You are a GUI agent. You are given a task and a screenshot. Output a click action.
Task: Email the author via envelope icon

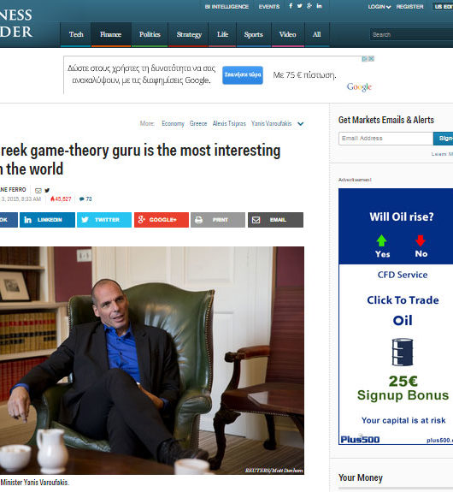[38, 191]
